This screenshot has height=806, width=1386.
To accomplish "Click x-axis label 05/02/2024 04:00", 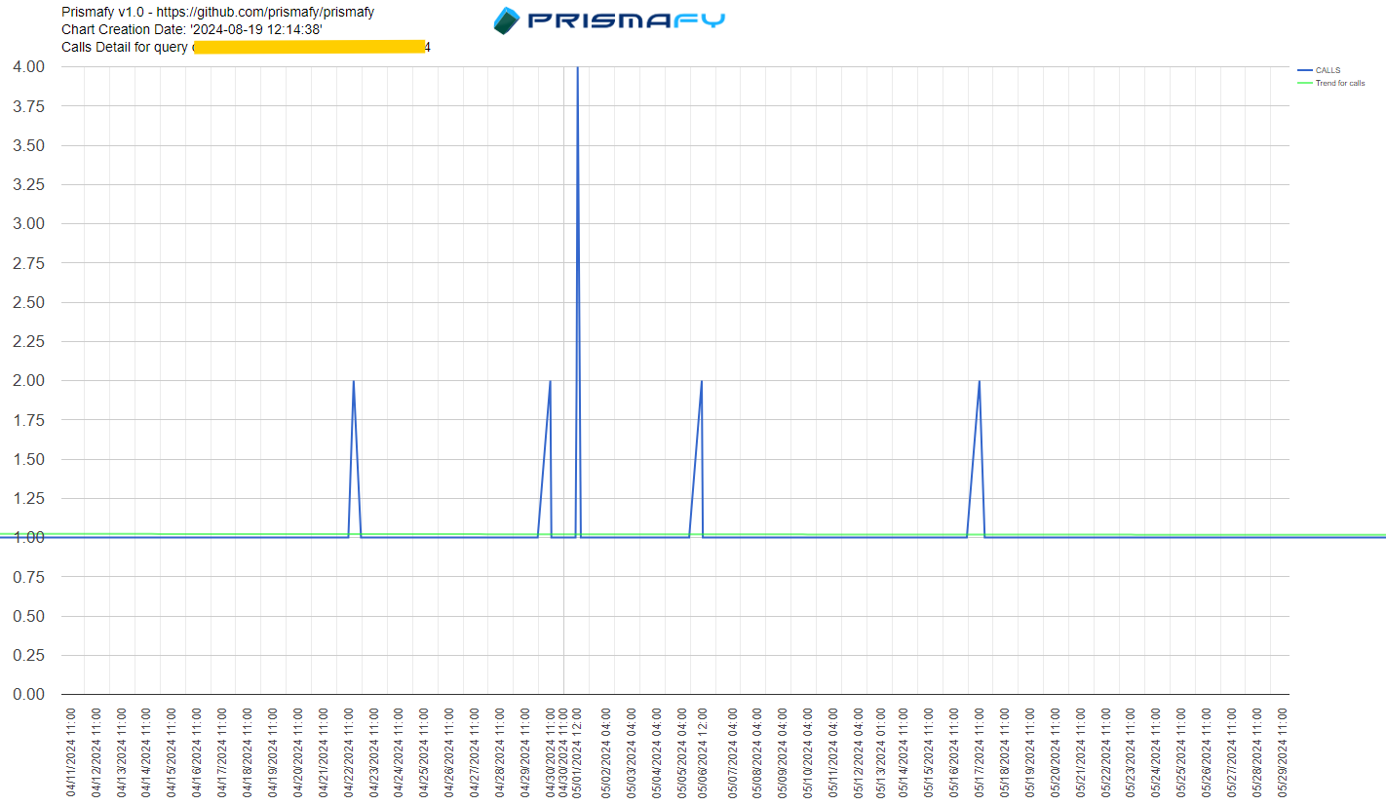I will pyautogui.click(x=606, y=752).
